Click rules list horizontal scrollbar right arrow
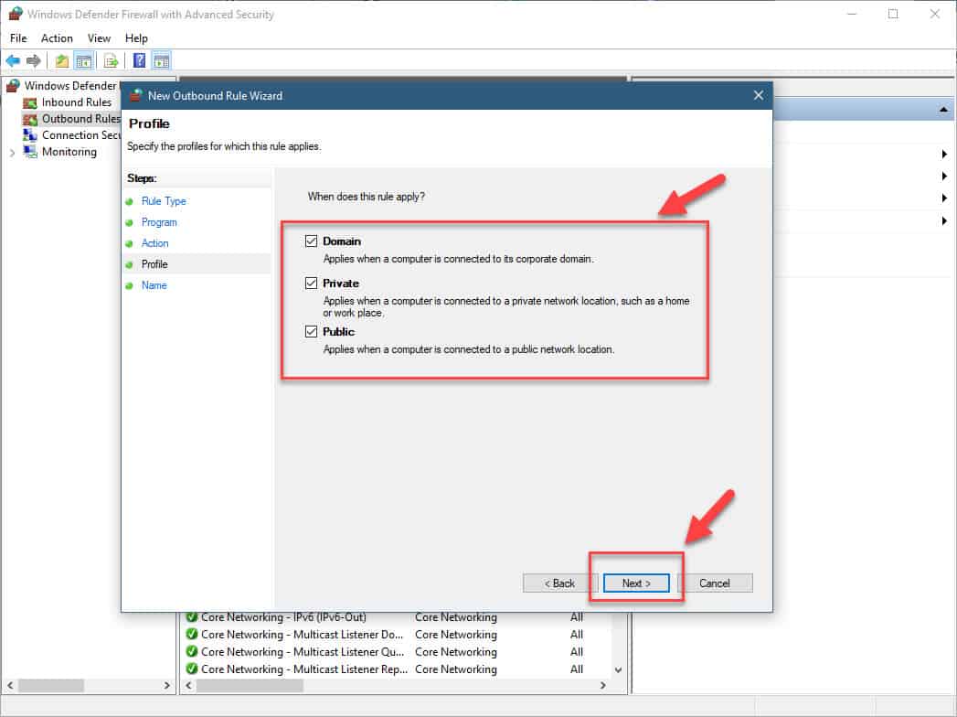 click(x=603, y=685)
